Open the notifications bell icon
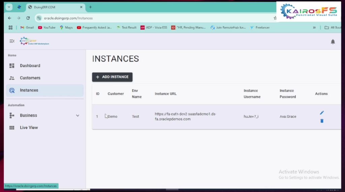 tap(333, 42)
